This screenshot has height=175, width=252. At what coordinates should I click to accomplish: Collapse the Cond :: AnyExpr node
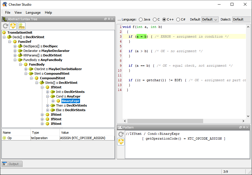(47, 96)
